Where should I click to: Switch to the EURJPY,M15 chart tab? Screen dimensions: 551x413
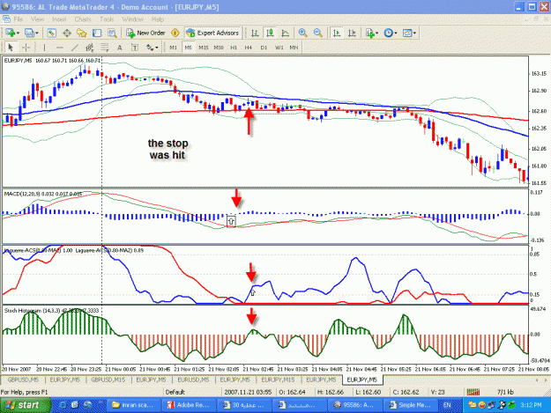tap(278, 380)
